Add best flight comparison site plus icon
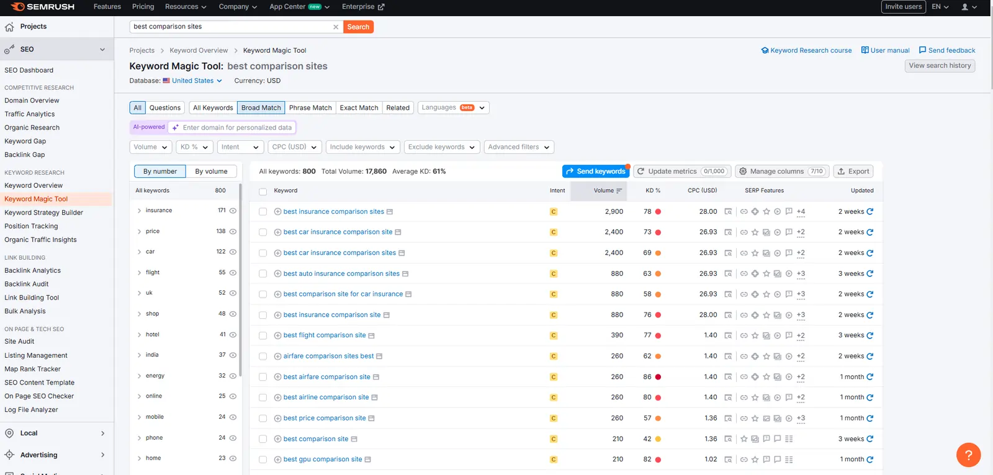Viewport: 993px width, 475px height. point(277,335)
